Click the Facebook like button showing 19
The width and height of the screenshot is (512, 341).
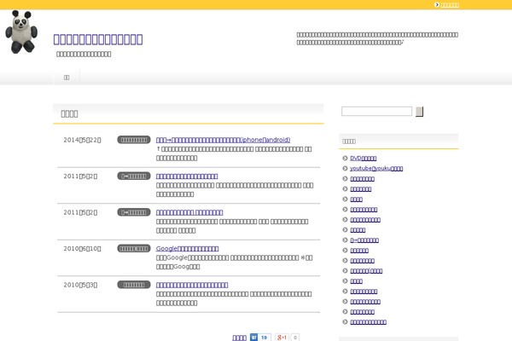[x=260, y=338]
